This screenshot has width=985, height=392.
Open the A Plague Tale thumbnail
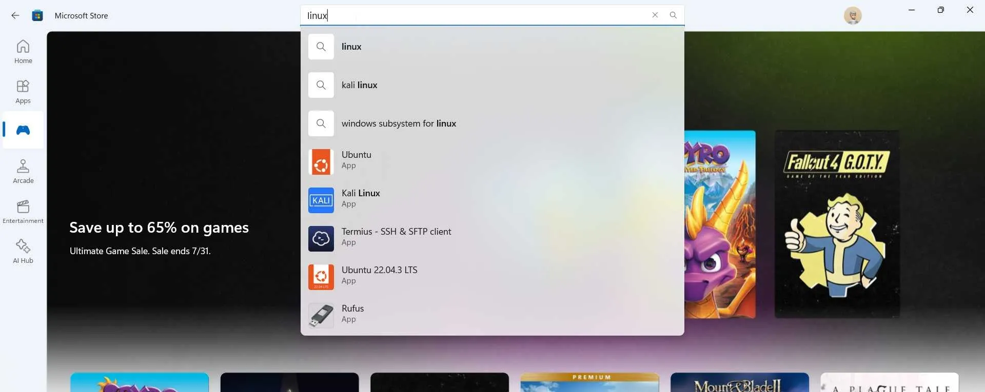(890, 382)
